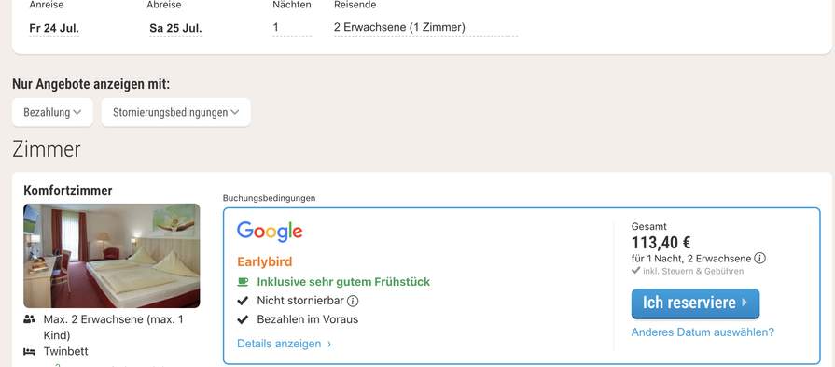Viewport: 835px width, 367px height.
Task: Expand Details anzeigen for the Earlybird offer
Action: pyautogui.click(x=285, y=344)
